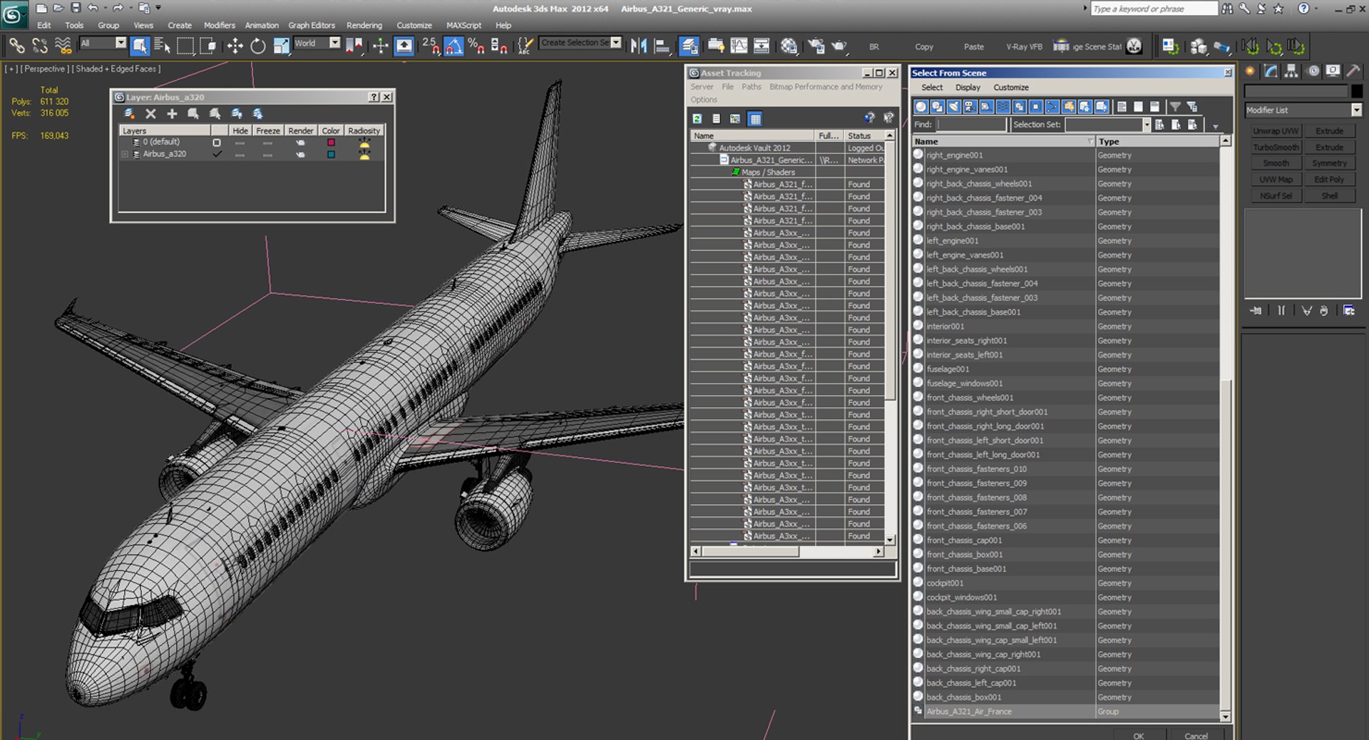Toggle radiosity for Airbus_a320 layer
Viewport: 1369px width, 740px height.
coord(364,155)
